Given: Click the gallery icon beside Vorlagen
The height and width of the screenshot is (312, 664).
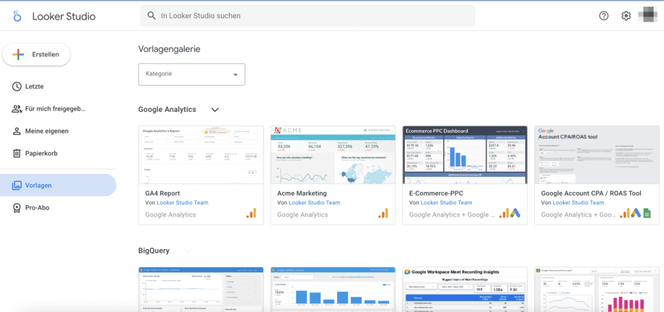Looking at the screenshot, I should pos(16,185).
